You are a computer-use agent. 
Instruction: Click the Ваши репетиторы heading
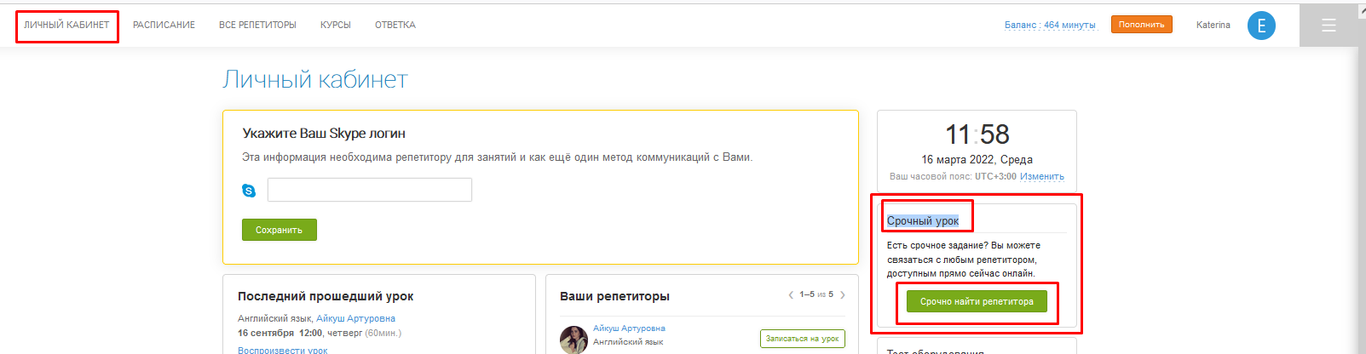click(x=614, y=296)
